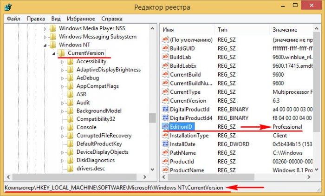
Task: Click the registry path in status bar
Action: tap(114, 188)
